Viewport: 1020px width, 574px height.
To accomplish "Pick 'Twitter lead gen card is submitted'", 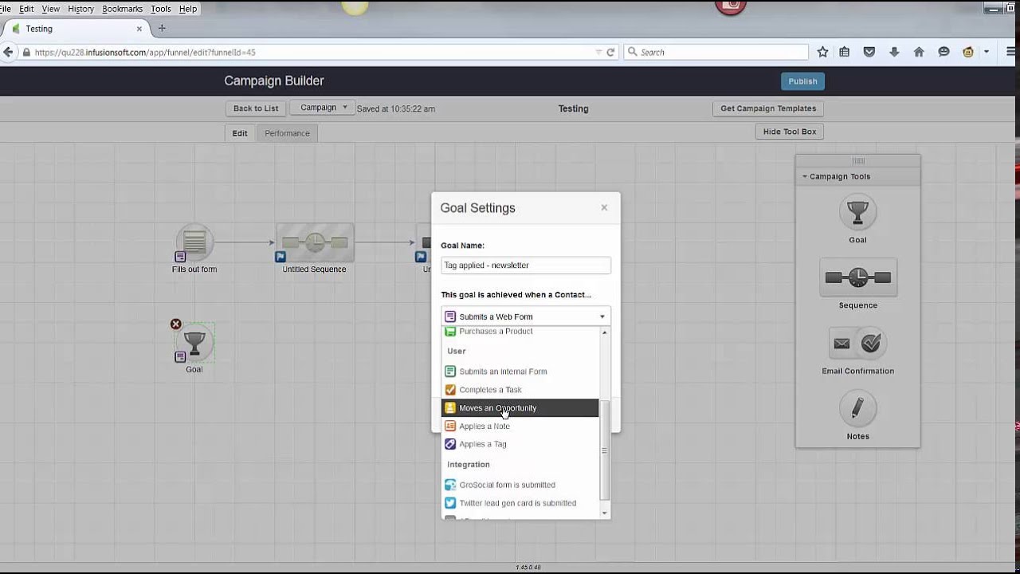I will point(520,503).
